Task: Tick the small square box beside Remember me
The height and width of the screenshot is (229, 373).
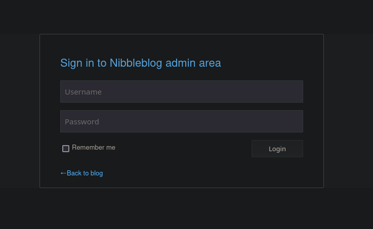Action: tap(66, 149)
